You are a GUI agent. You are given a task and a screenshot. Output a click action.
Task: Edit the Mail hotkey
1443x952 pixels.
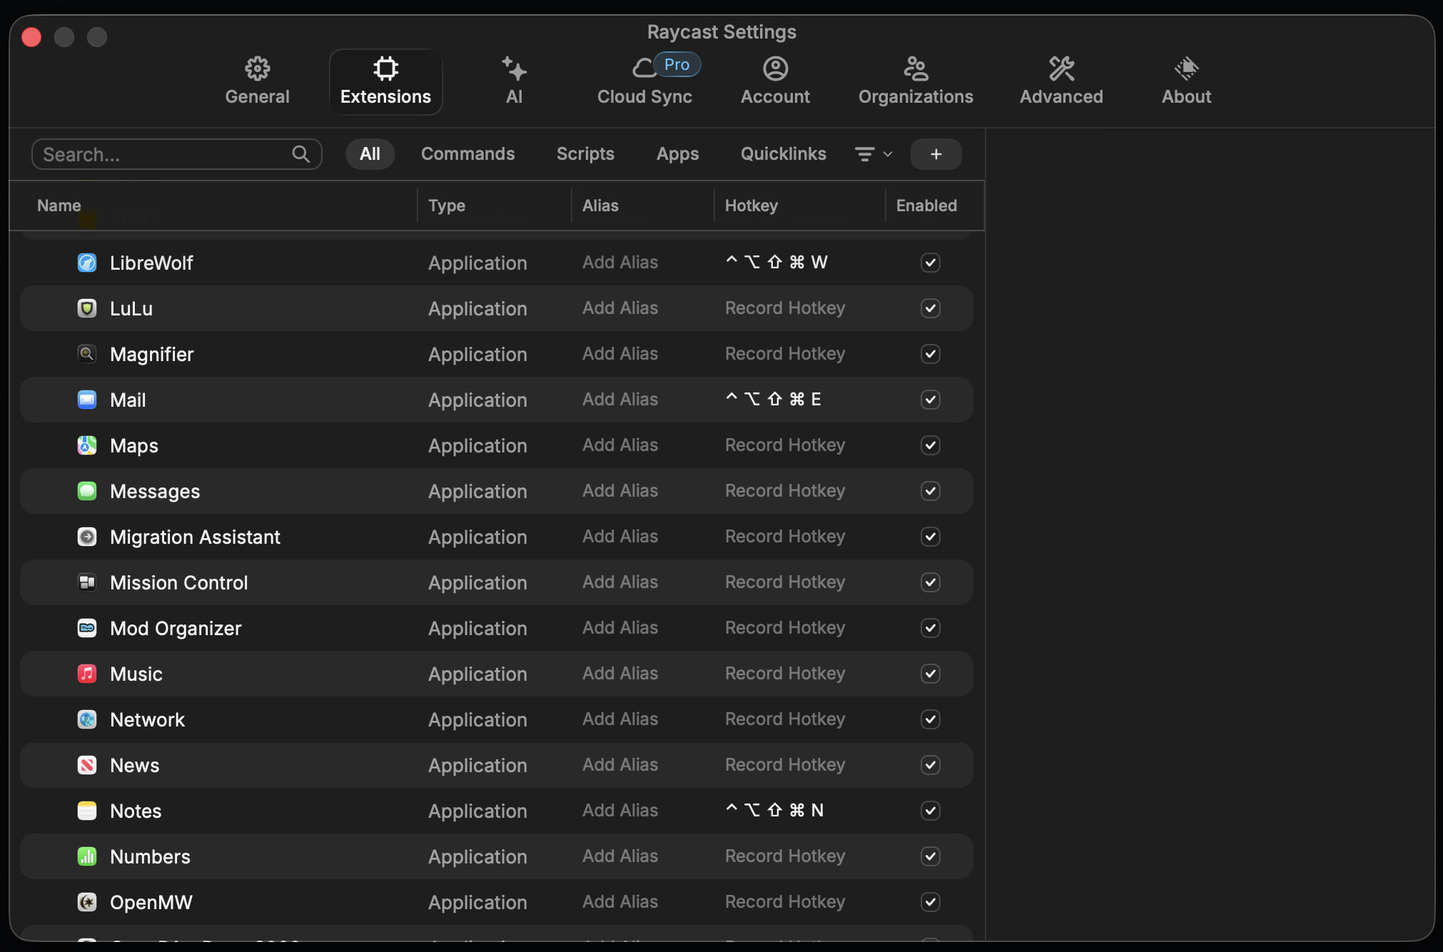[773, 400]
